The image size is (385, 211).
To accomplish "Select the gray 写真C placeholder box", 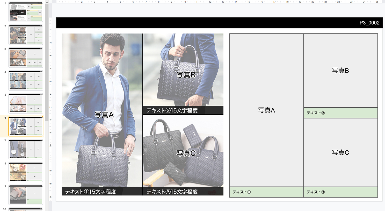I will (x=340, y=152).
